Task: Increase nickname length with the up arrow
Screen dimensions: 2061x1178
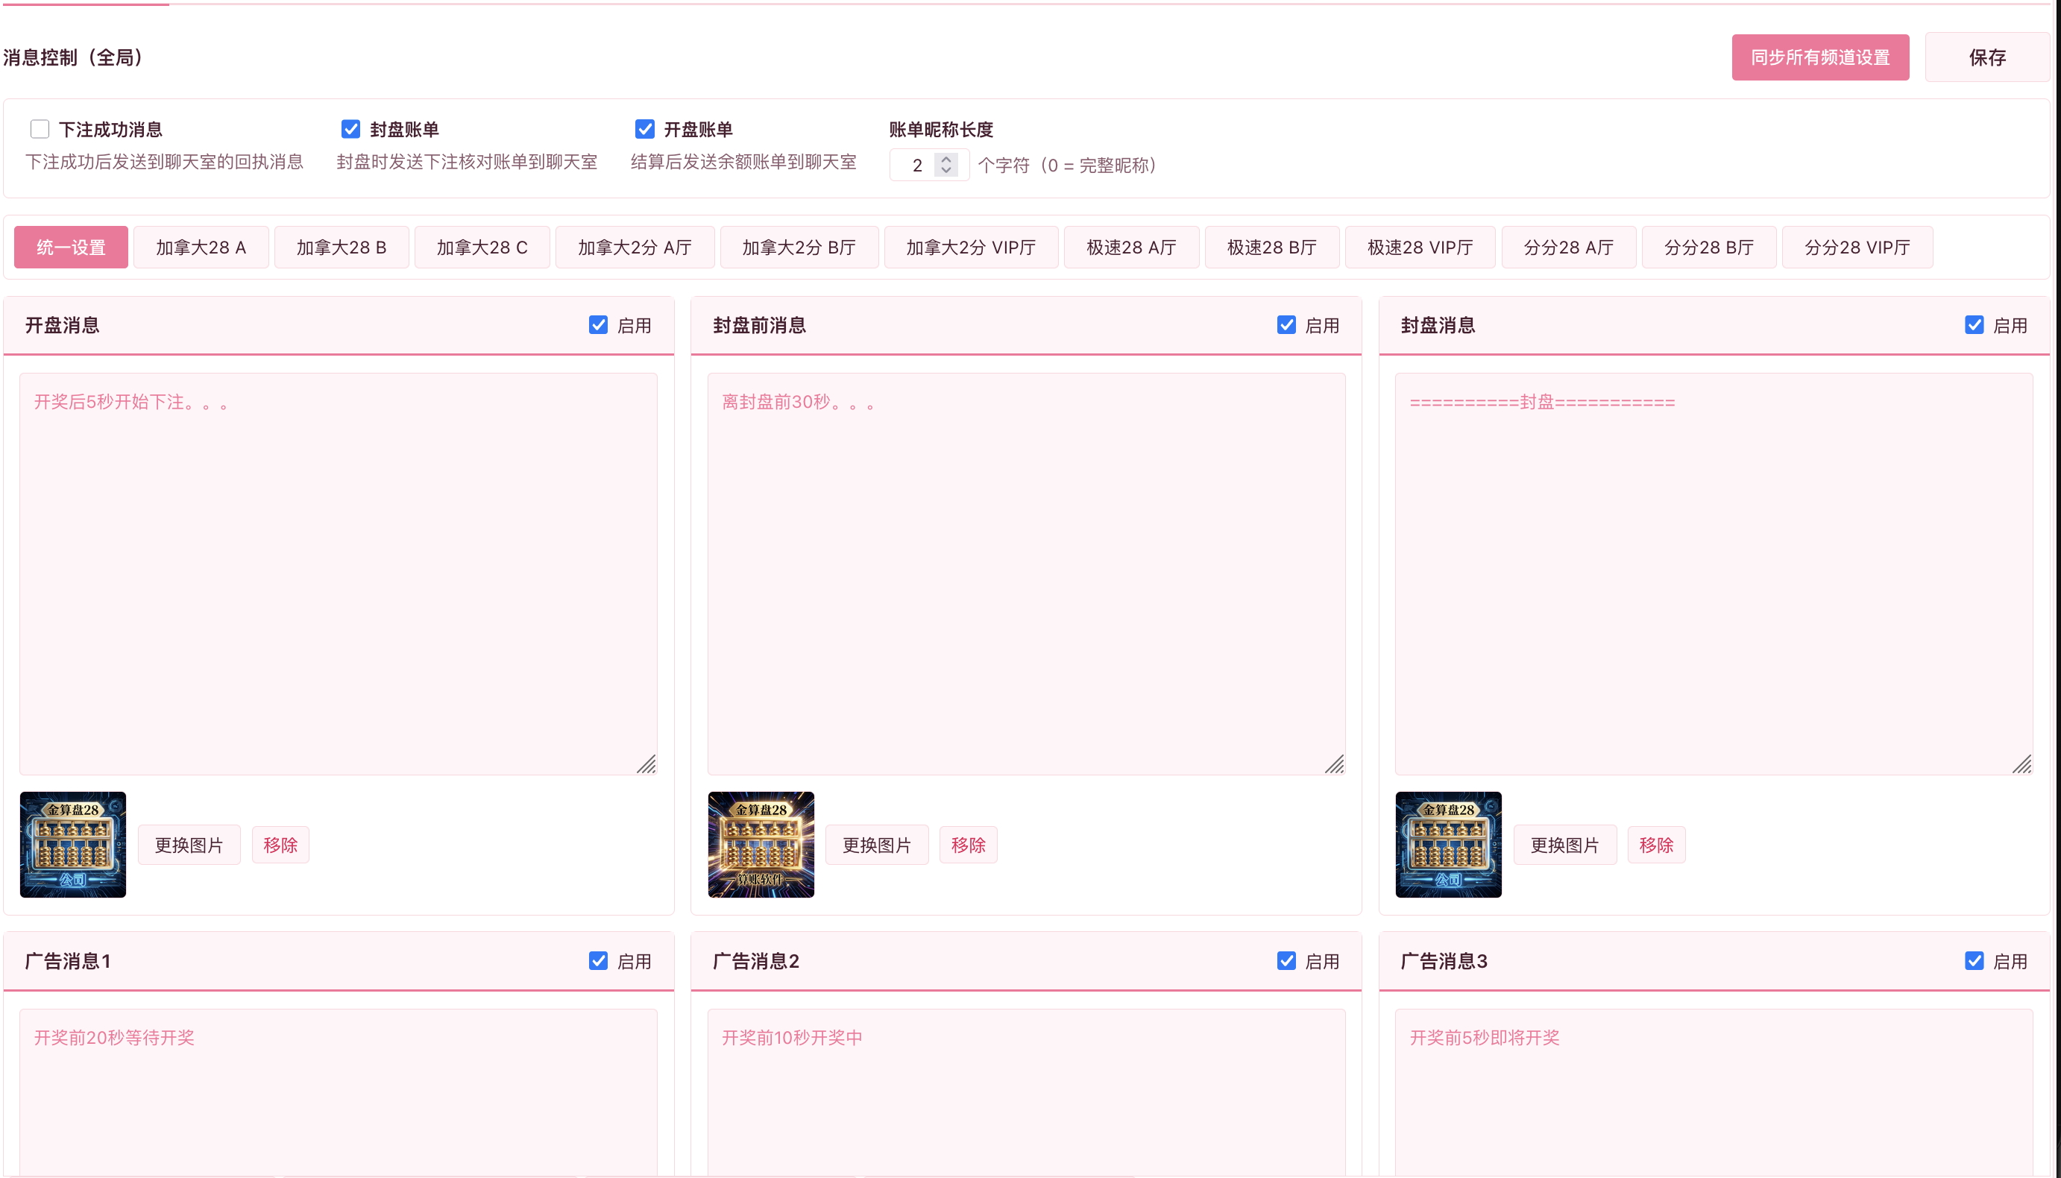Action: coord(946,159)
